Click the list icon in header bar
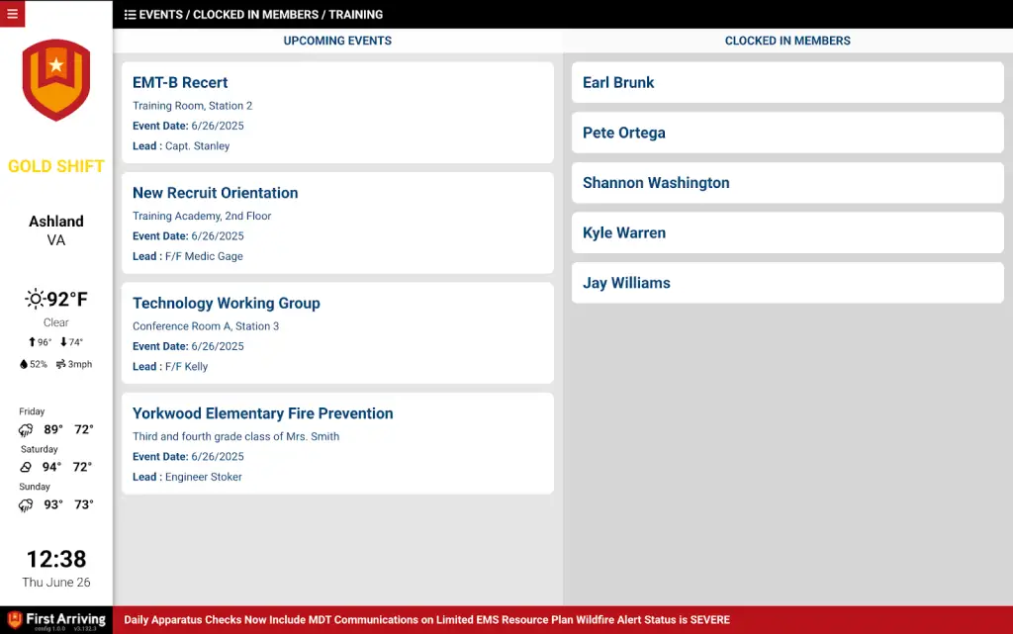This screenshot has width=1013, height=634. point(130,15)
